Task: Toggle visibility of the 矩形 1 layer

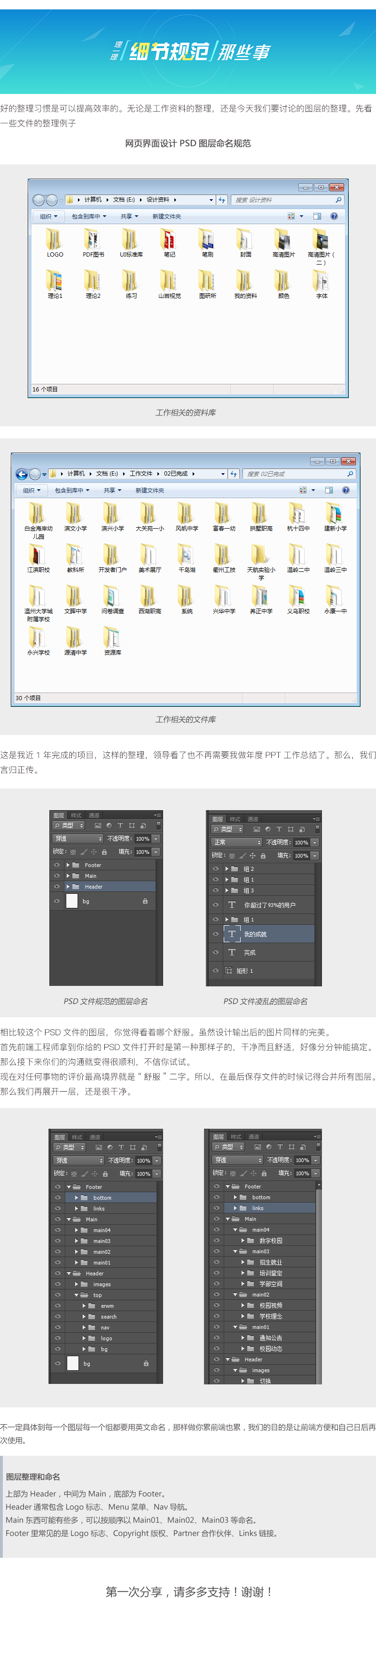Action: 215,971
